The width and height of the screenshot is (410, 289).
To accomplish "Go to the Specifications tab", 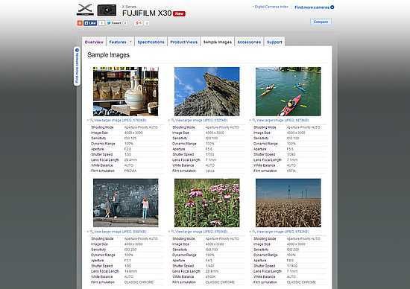I will [151, 42].
